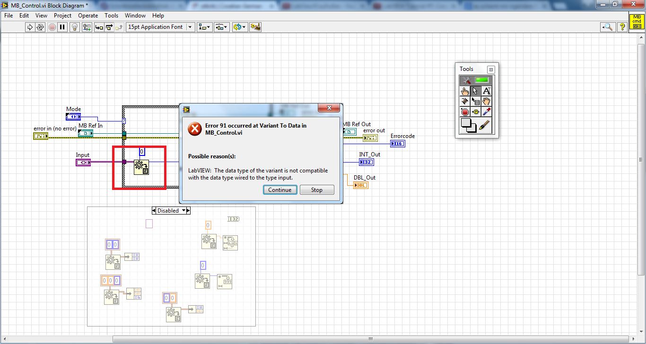Open the Distribute Objects dropdown
This screenshot has height=344, width=646.
point(221,27)
